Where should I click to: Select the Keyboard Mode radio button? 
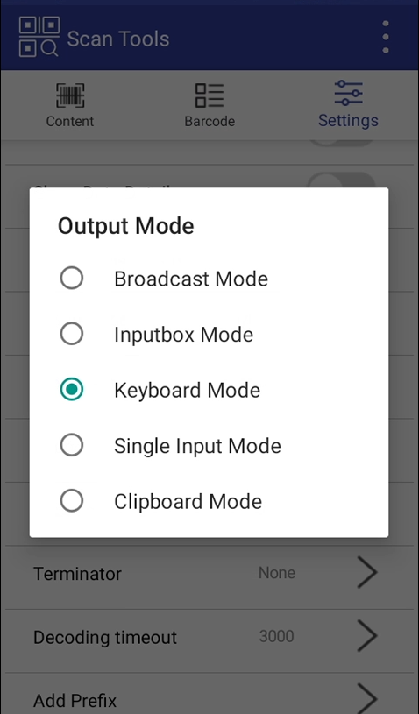click(72, 389)
